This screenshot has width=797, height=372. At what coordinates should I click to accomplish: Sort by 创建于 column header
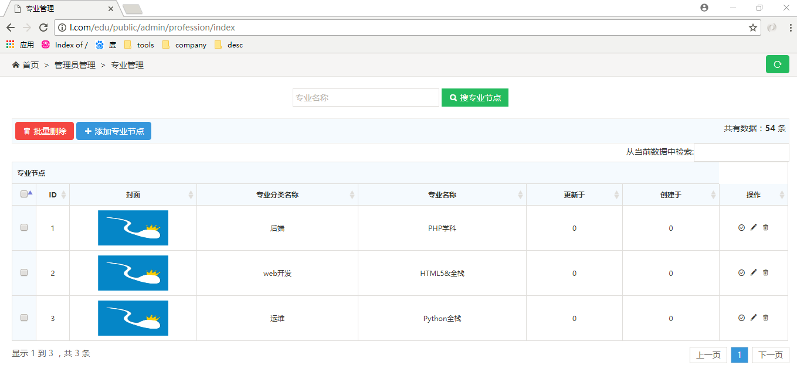click(x=670, y=194)
